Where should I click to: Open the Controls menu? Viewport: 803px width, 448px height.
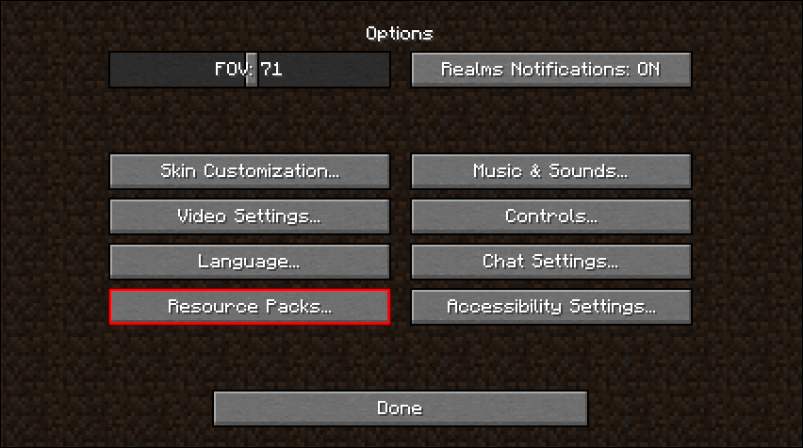tap(551, 216)
